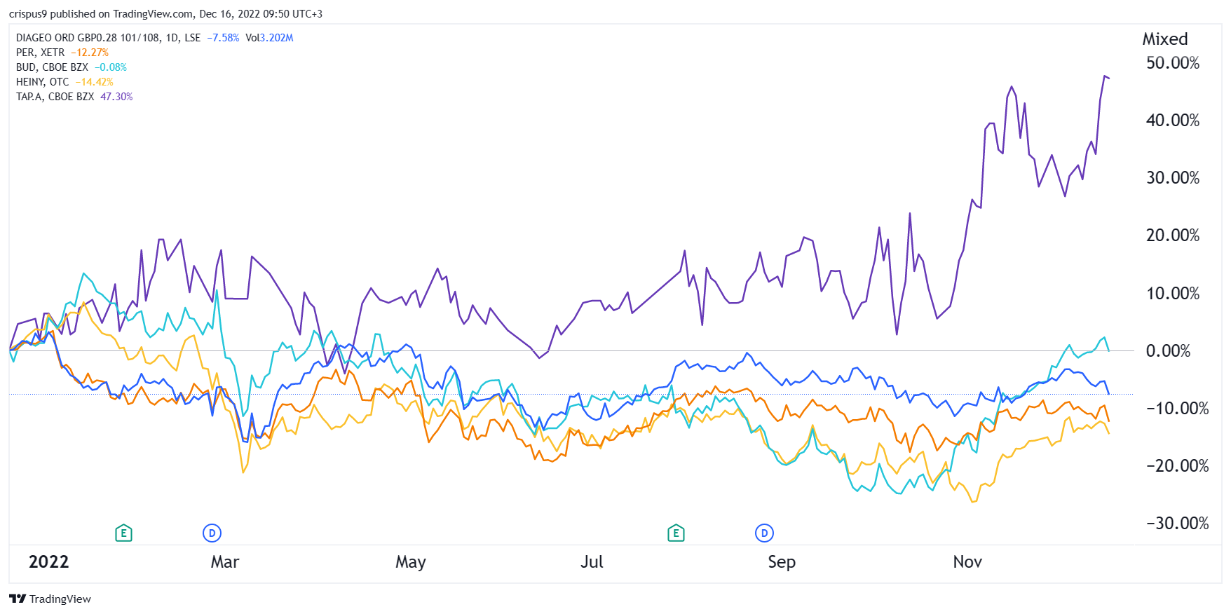Click the Nov label on the time axis

click(967, 562)
